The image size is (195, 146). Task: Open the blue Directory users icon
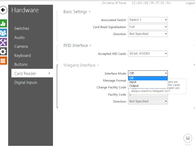click(3, 33)
